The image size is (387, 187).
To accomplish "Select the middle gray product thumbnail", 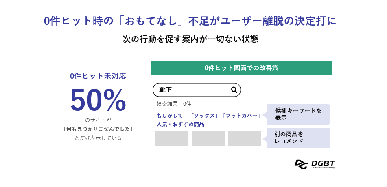I will (208, 138).
